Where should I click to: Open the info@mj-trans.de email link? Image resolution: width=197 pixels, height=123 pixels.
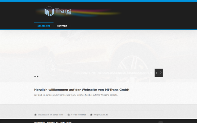click(x=101, y=115)
